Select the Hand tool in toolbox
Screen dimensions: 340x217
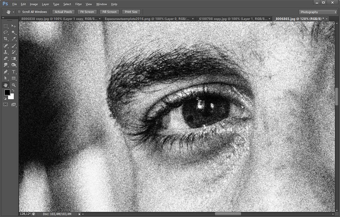[x=6, y=85]
